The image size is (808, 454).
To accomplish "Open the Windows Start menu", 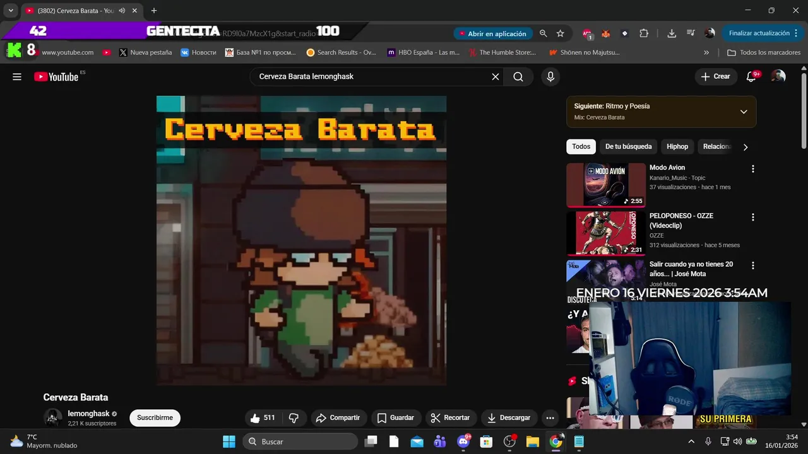I will pos(229,441).
